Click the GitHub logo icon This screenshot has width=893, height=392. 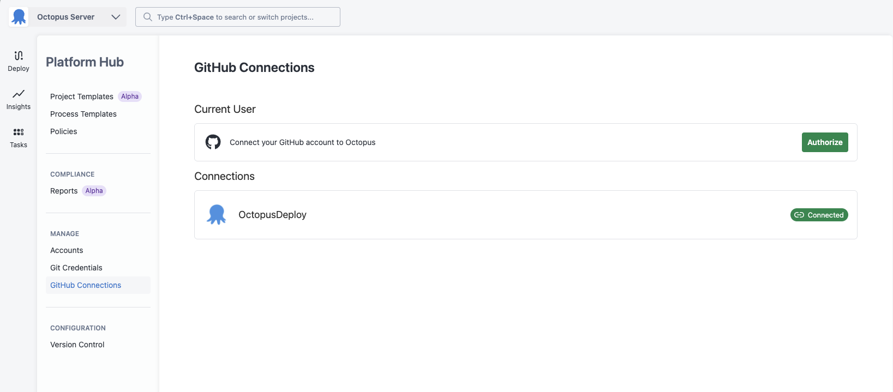click(213, 142)
